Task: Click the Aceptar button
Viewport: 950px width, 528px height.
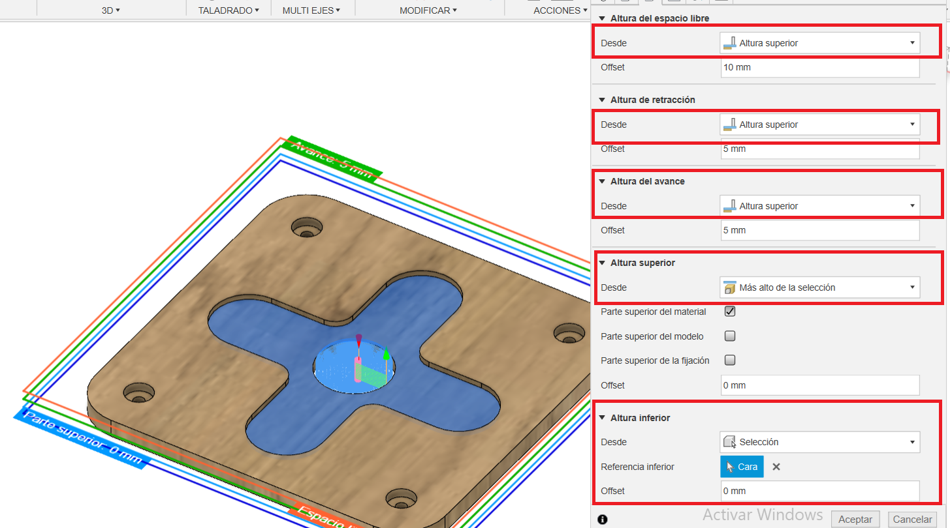Action: (x=855, y=520)
